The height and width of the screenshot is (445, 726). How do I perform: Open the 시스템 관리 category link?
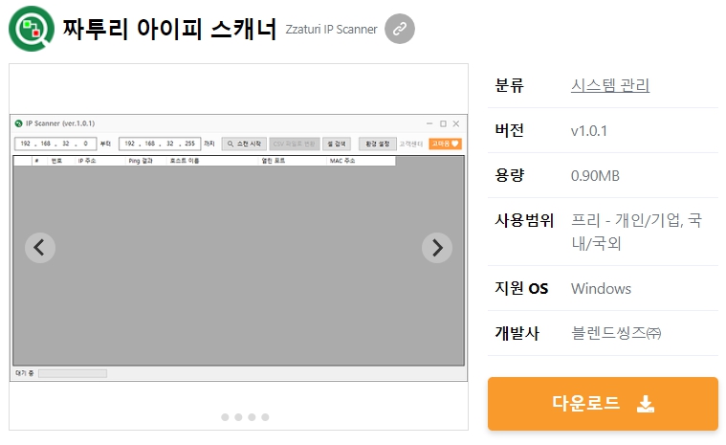[610, 85]
